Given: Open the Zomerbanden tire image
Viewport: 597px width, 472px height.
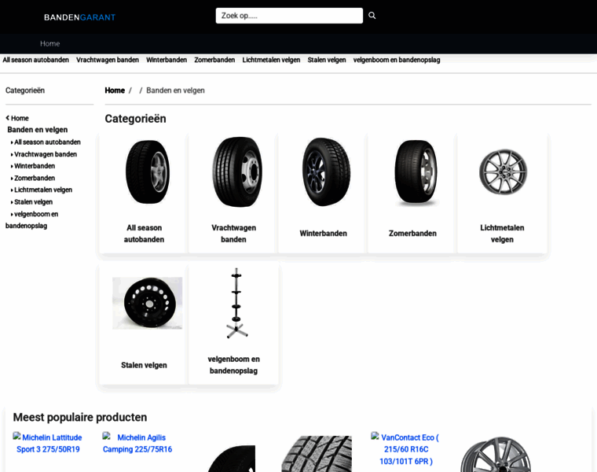Looking at the screenshot, I should (x=416, y=172).
